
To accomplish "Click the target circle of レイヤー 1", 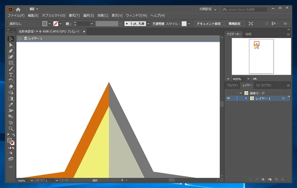I will (x=283, y=99).
